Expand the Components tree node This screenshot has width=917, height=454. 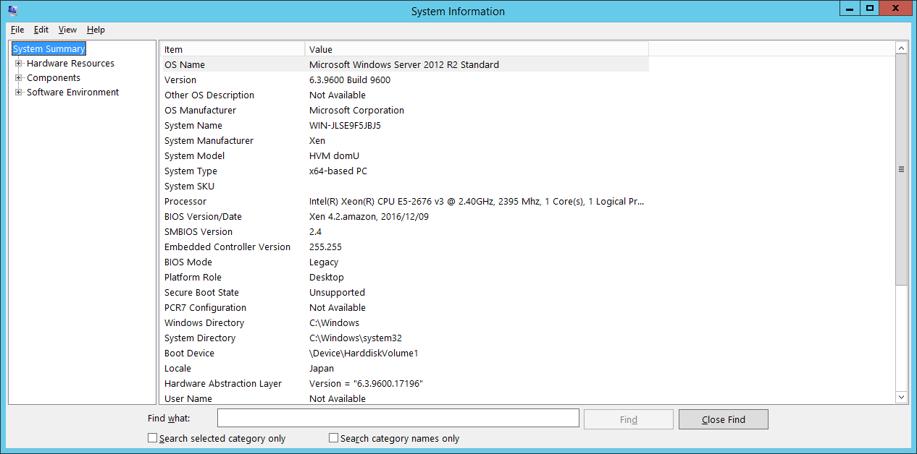coord(19,78)
